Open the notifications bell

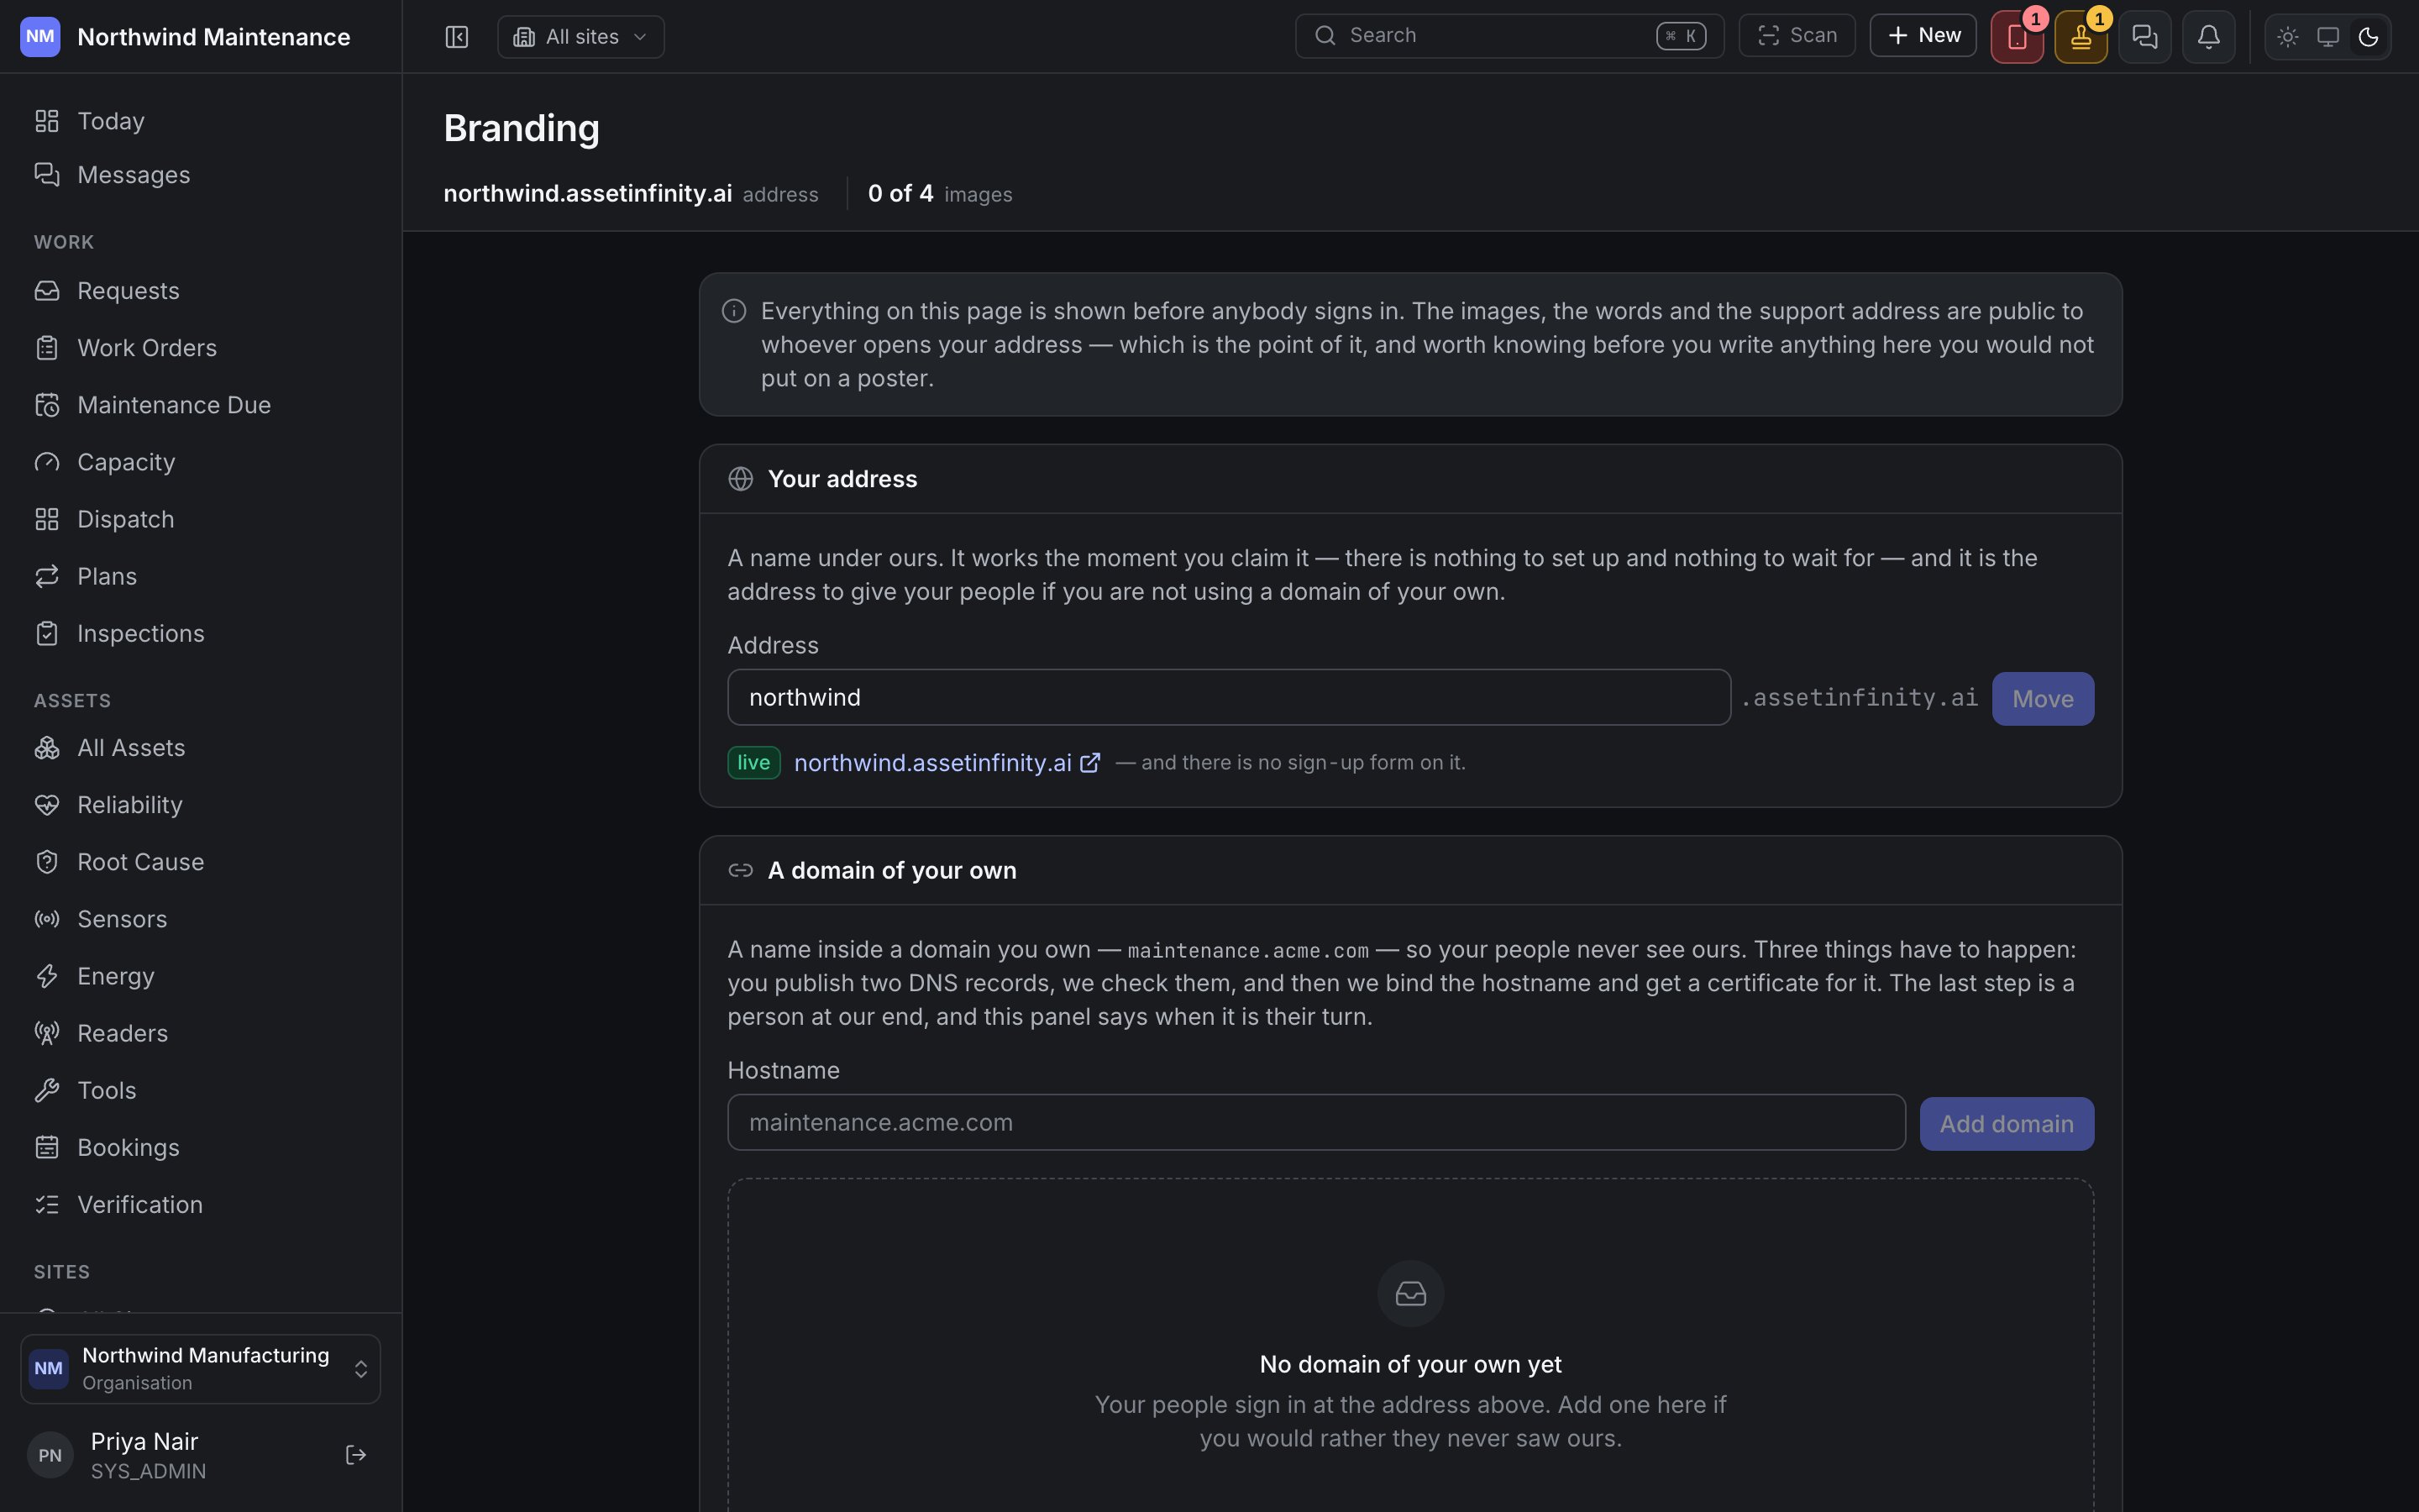[2209, 37]
